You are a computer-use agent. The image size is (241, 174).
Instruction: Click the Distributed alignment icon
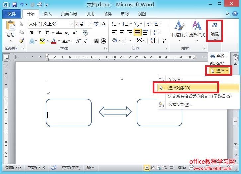tap(145, 32)
